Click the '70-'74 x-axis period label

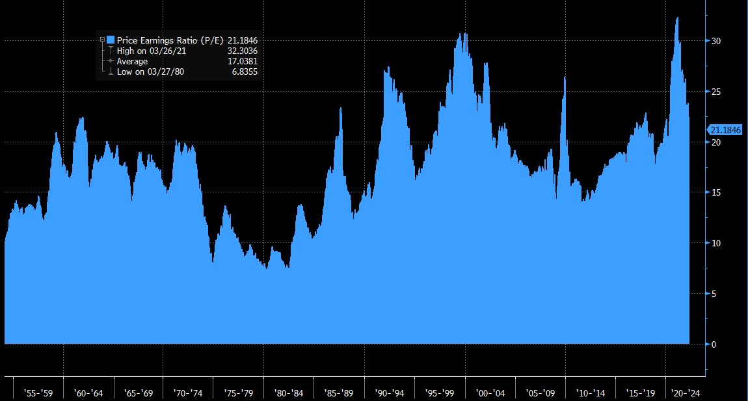[x=188, y=393]
